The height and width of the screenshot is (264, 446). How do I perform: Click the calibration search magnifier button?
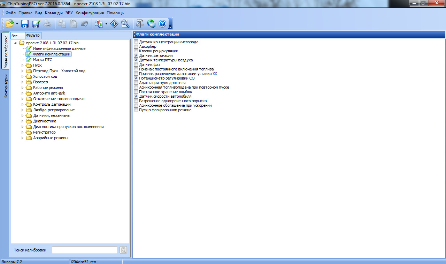(x=123, y=250)
